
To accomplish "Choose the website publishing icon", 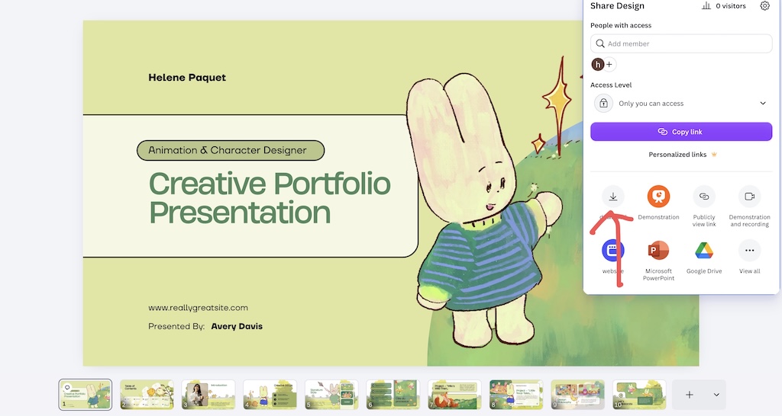I will (x=613, y=251).
